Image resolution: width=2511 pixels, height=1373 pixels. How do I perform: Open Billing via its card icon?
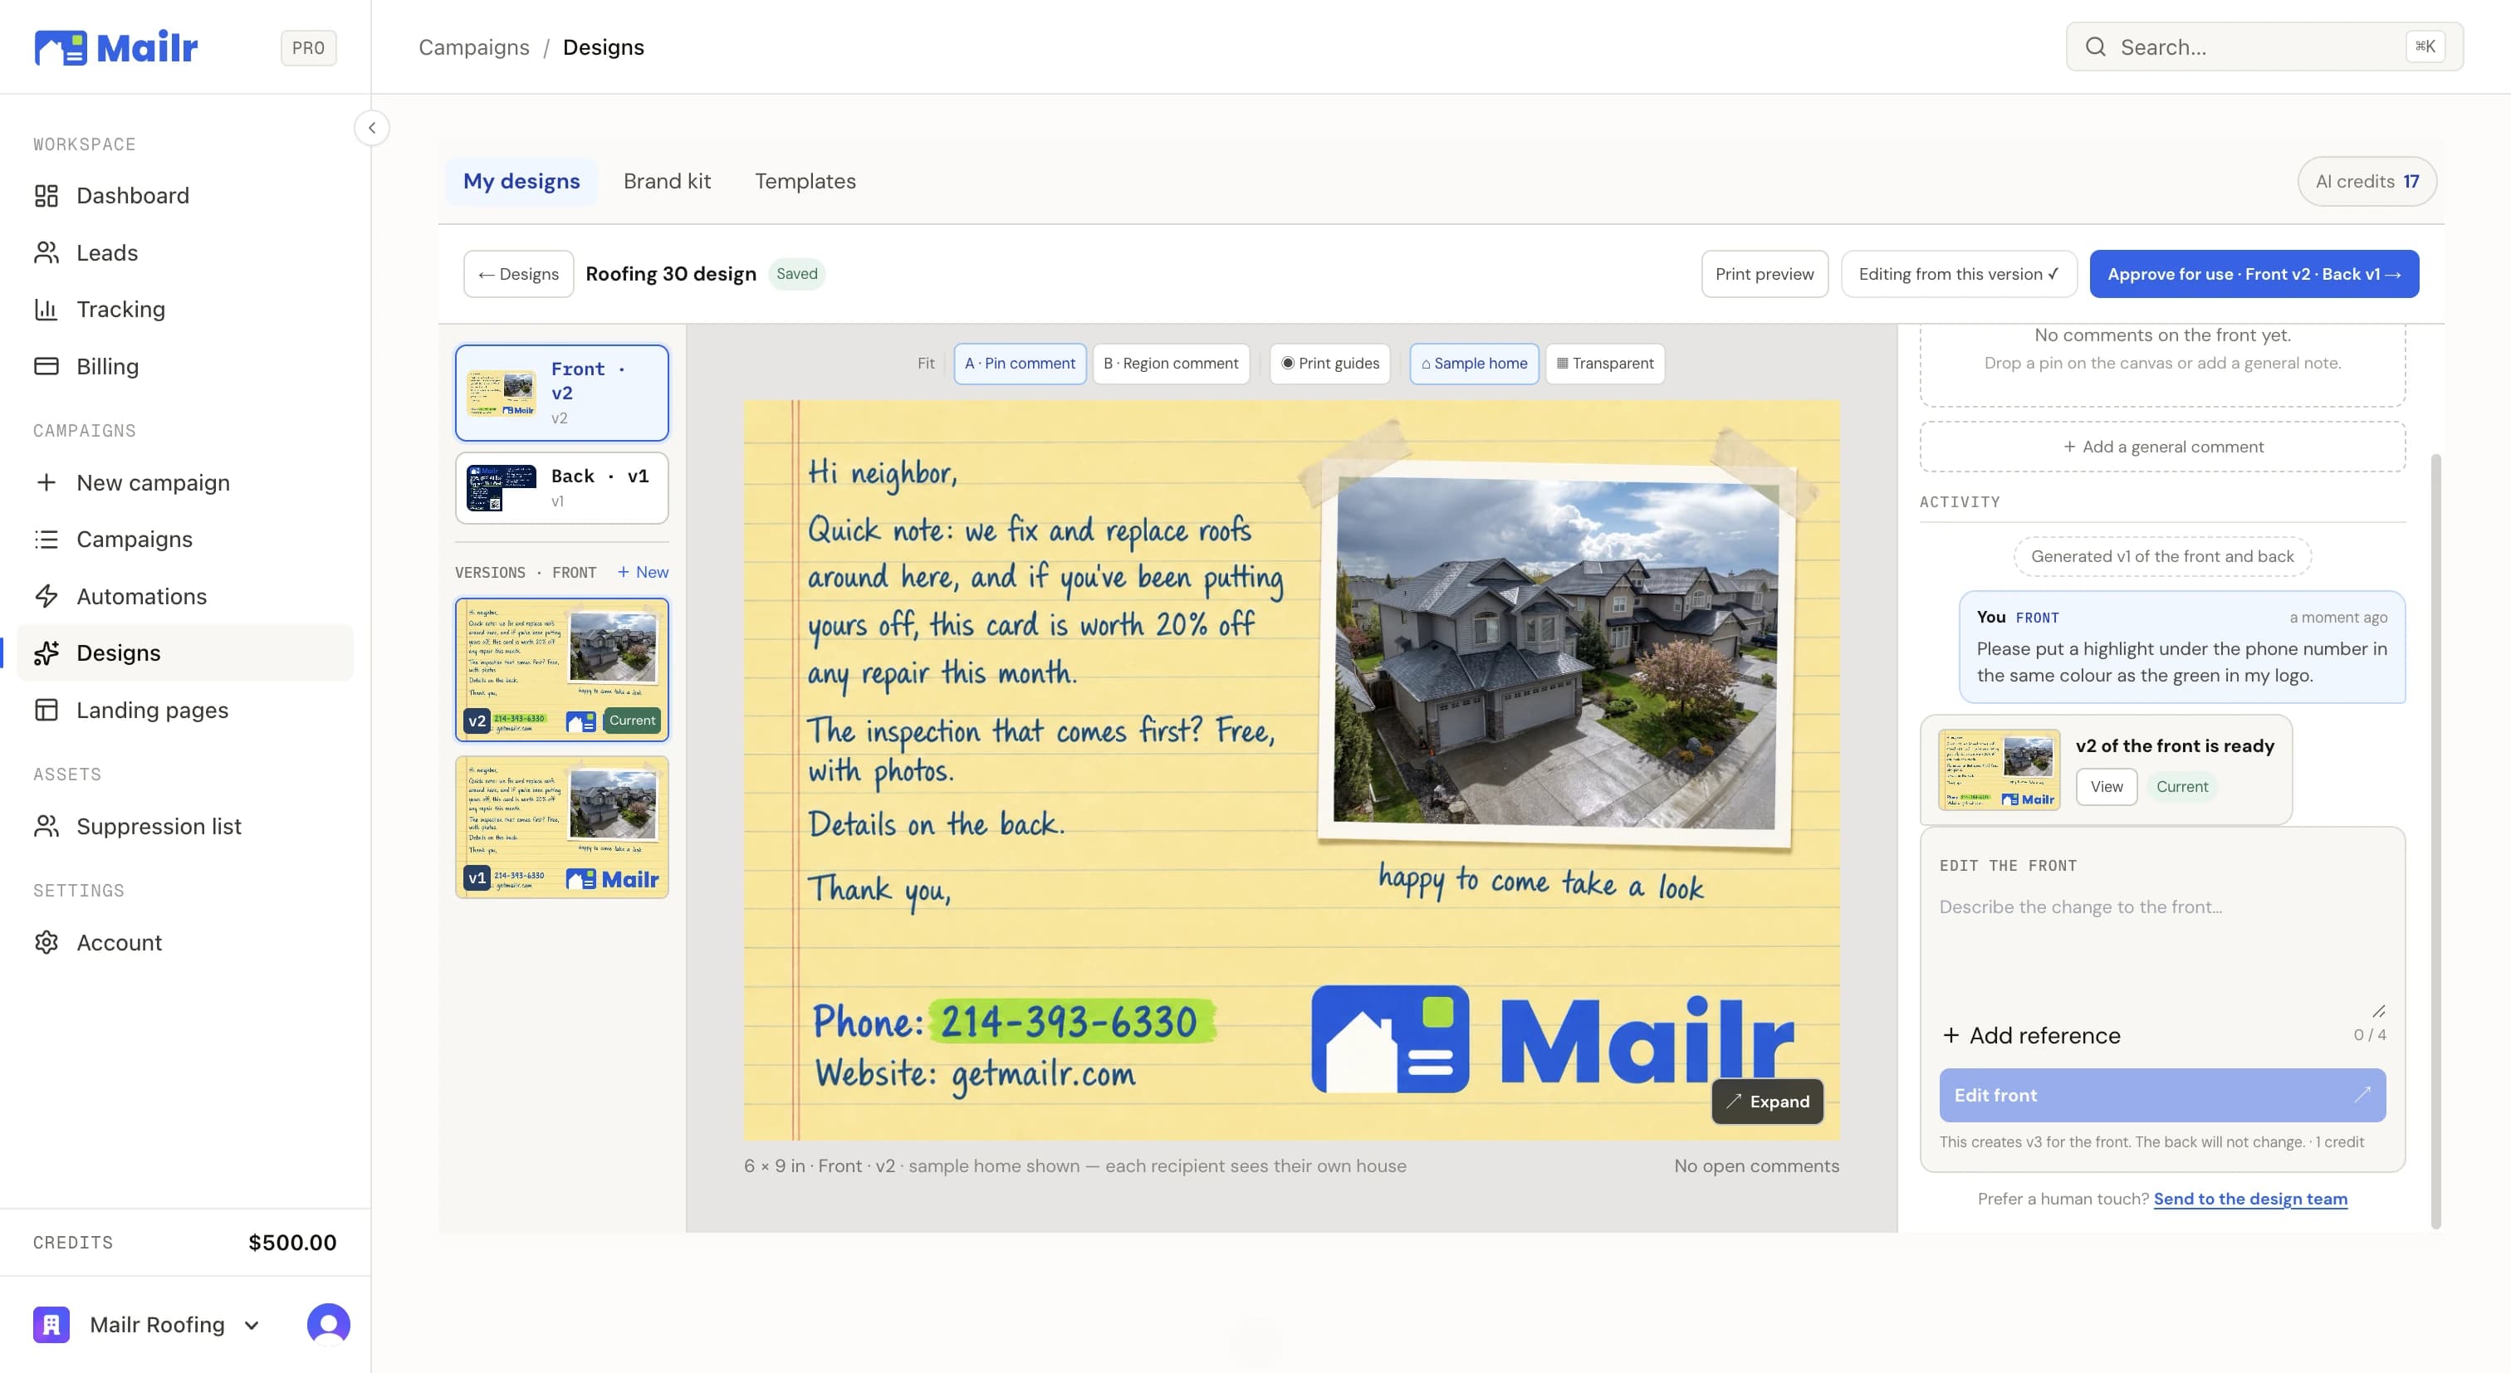(46, 366)
